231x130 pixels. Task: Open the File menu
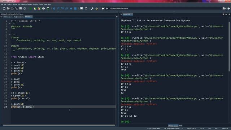2,4
